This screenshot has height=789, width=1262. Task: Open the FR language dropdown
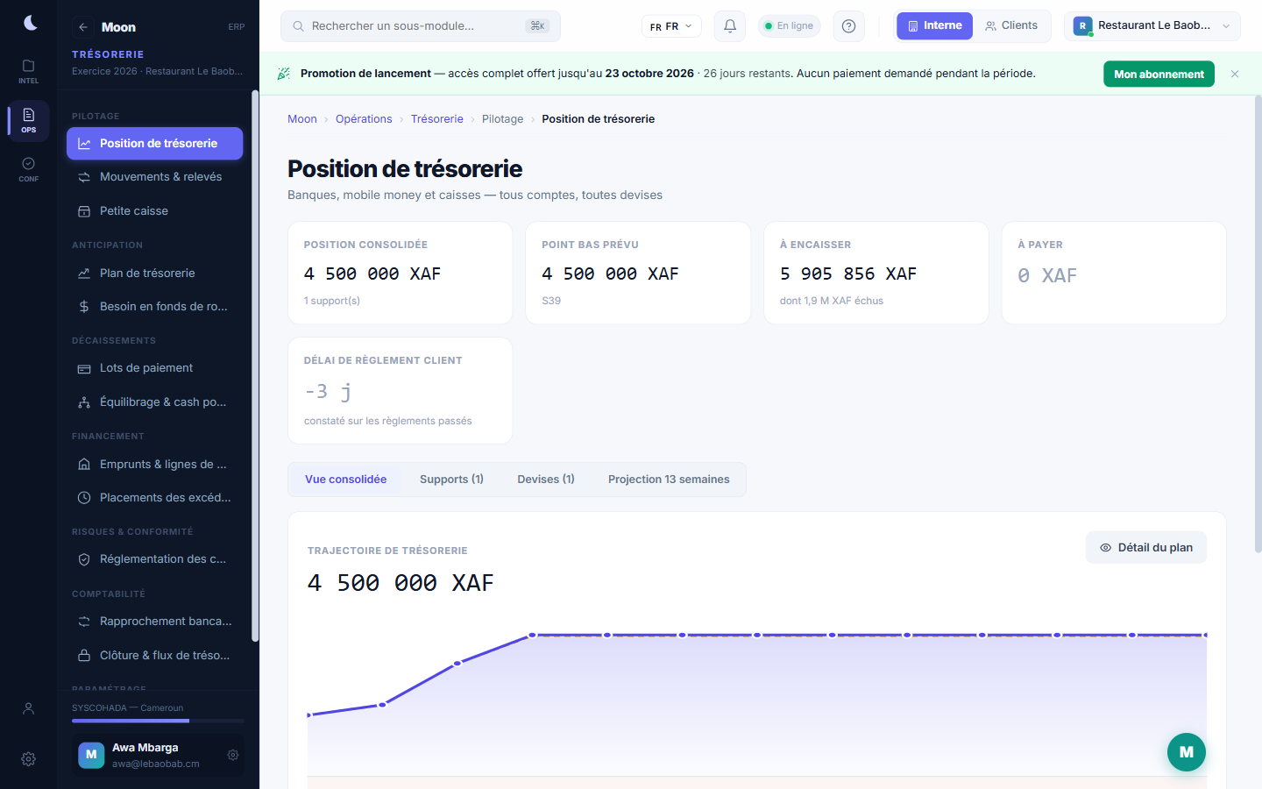coord(671,26)
